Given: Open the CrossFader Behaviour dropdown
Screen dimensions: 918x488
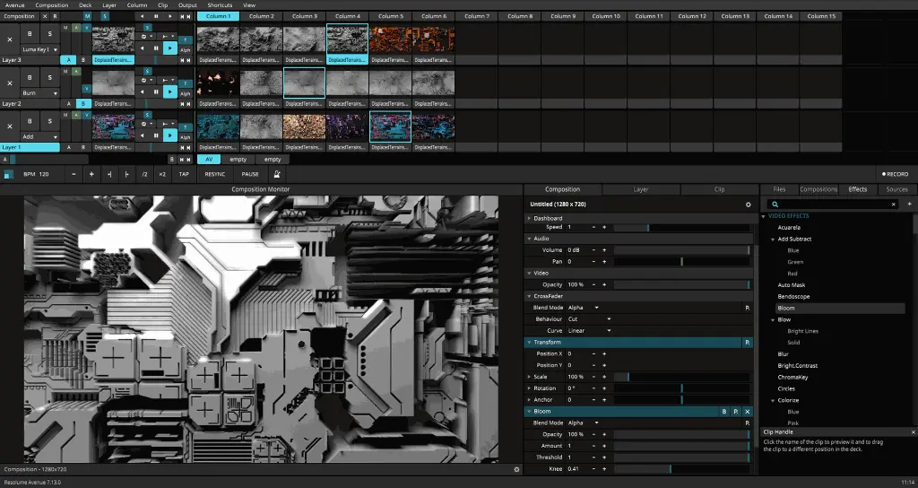Looking at the screenshot, I should click(589, 319).
